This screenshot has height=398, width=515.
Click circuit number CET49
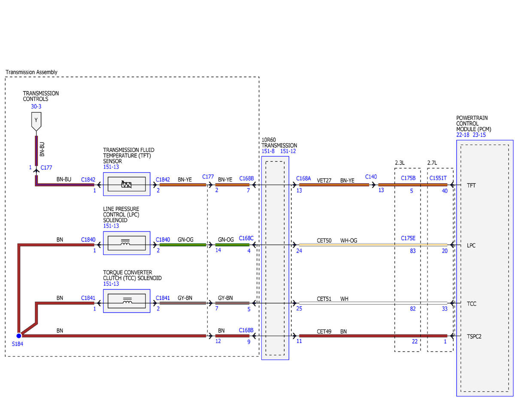[x=324, y=331]
